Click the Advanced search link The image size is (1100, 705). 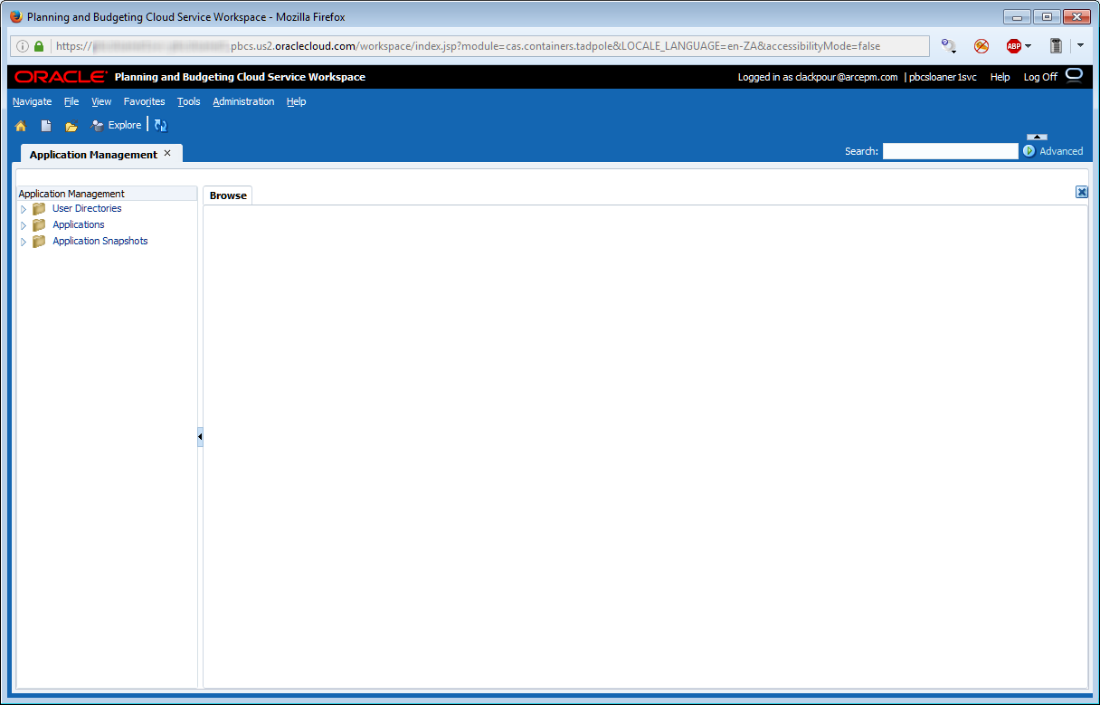1061,151
